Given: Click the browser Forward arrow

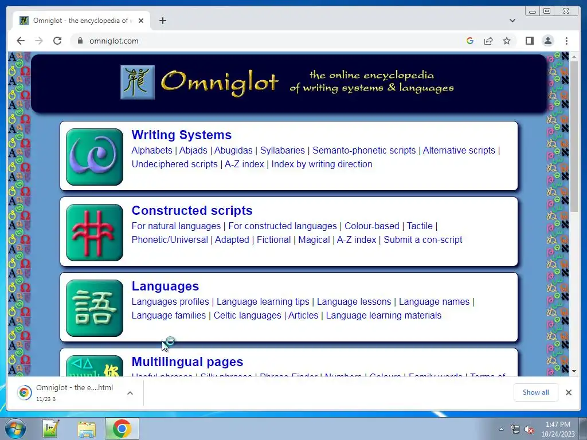Looking at the screenshot, I should click(x=39, y=41).
